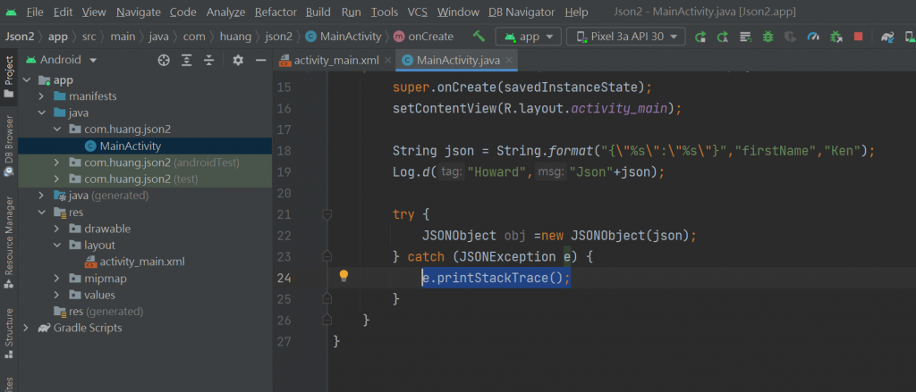Open the Tools menu

coord(385,12)
